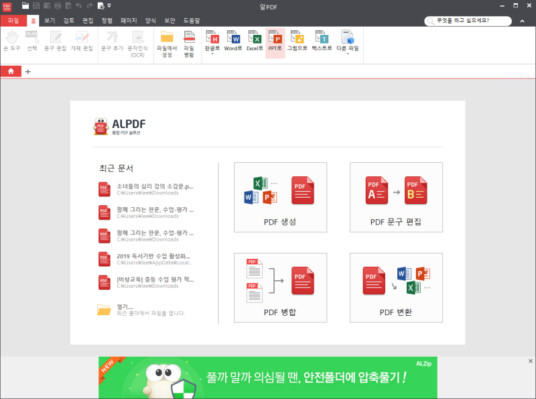The image size is (536, 399).
Task: Expand the 한글로 dropdown arrow
Action: (212, 54)
